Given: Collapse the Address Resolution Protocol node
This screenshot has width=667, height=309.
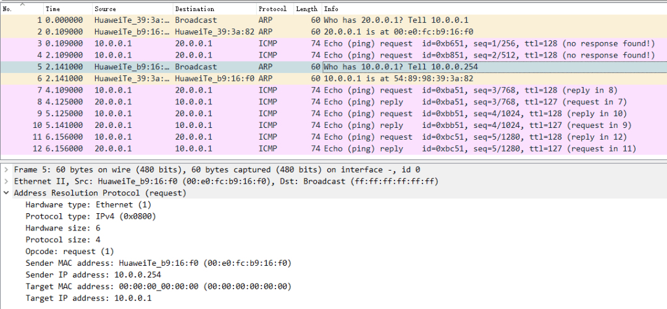Looking at the screenshot, I should click(6, 193).
